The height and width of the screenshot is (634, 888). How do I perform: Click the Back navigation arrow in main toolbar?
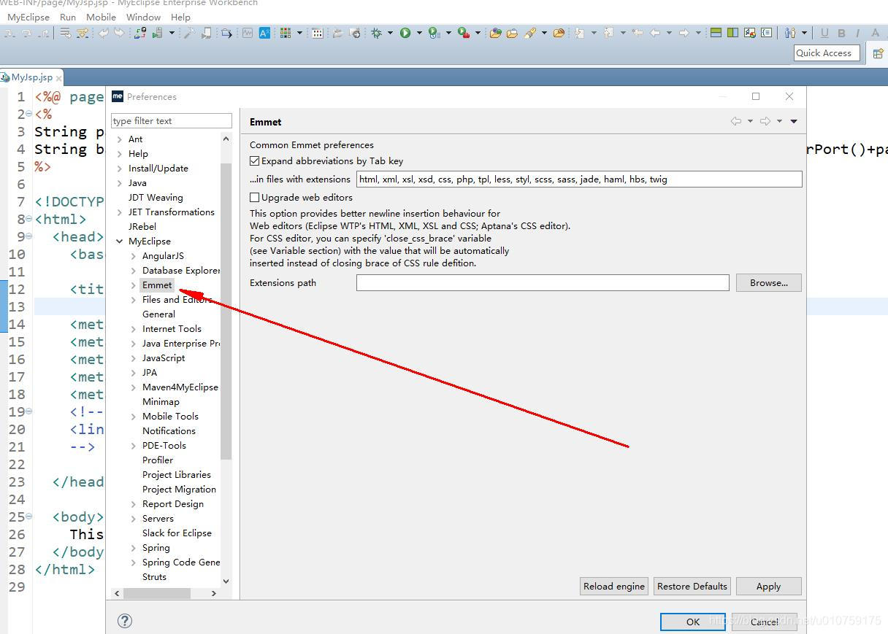click(655, 33)
